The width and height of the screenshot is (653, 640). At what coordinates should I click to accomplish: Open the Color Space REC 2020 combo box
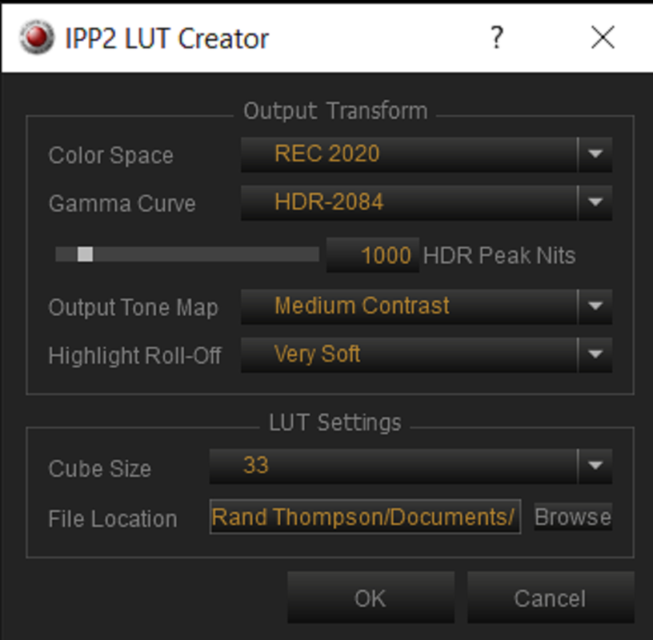(426, 154)
